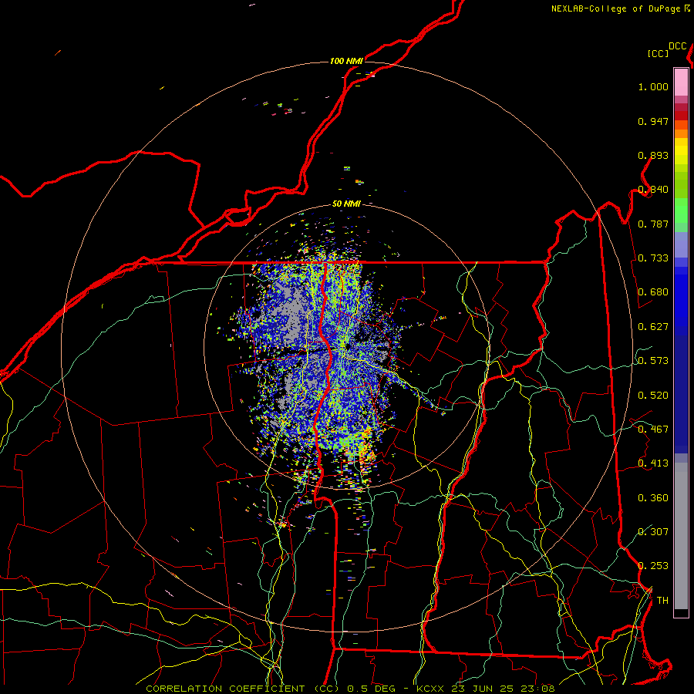Click the DCC label above the color bar

677,46
